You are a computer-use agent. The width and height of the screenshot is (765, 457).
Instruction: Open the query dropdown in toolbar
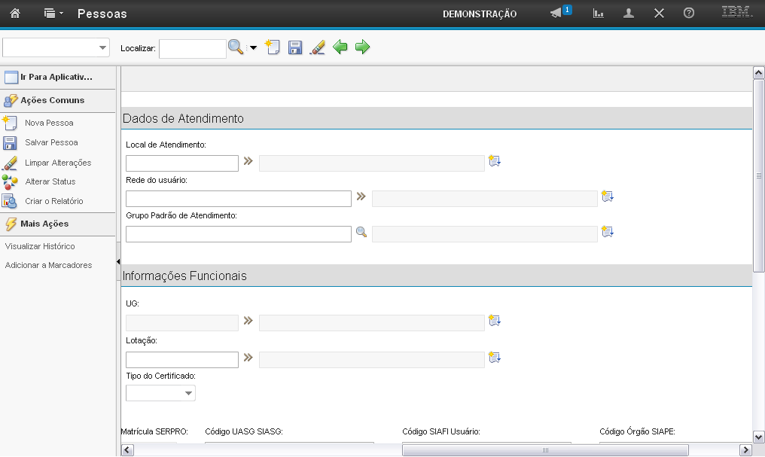coord(56,47)
